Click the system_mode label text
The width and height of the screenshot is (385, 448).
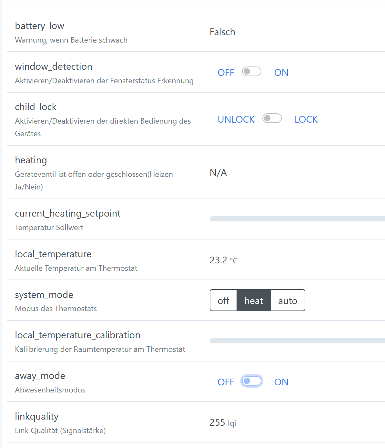[44, 295]
